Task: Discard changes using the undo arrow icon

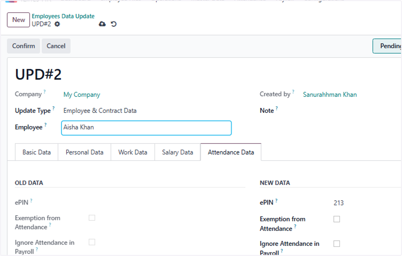Action: pyautogui.click(x=114, y=24)
